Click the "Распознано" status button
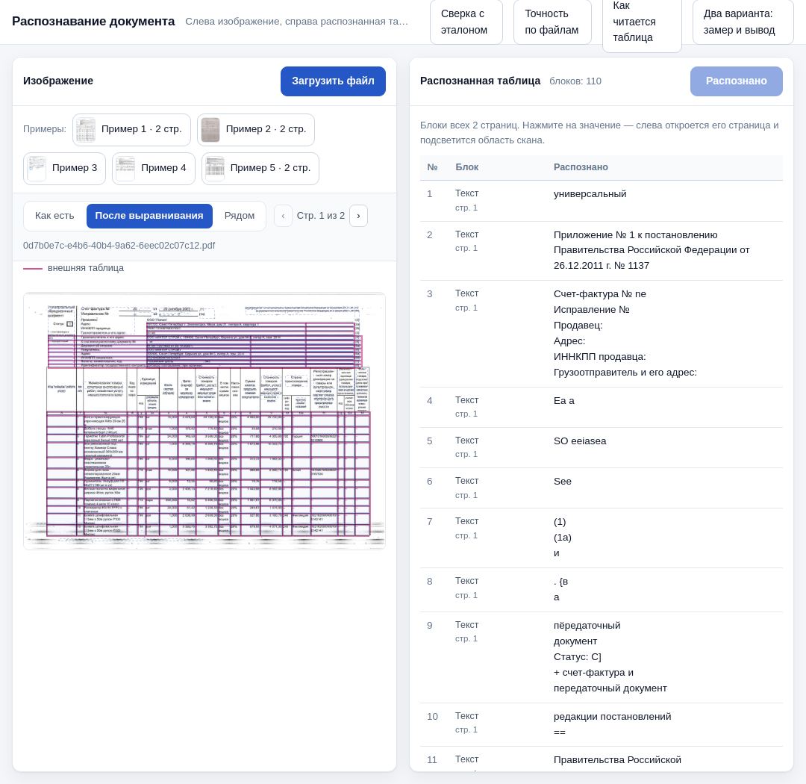The height and width of the screenshot is (784, 806). pyautogui.click(x=736, y=81)
